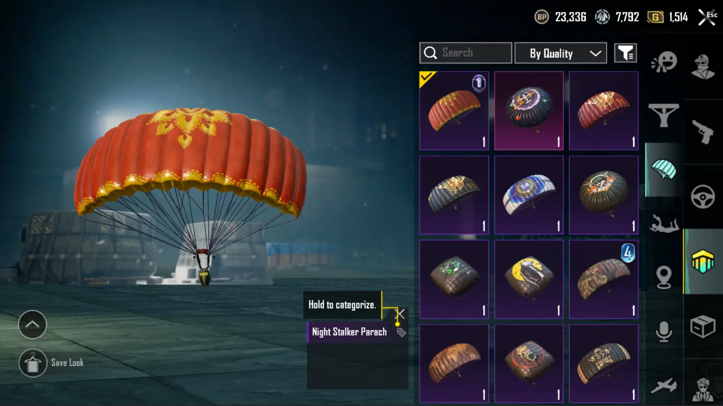Select the equipped red-gold parachute skin

(x=454, y=111)
